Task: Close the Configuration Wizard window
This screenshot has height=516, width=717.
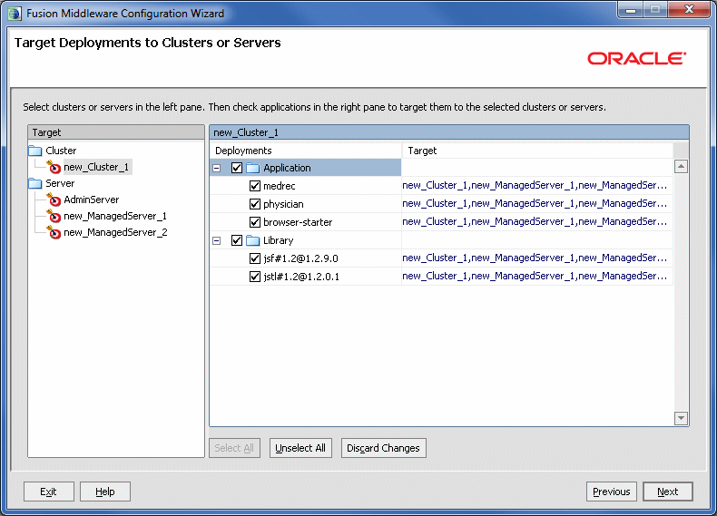Action: [690, 10]
